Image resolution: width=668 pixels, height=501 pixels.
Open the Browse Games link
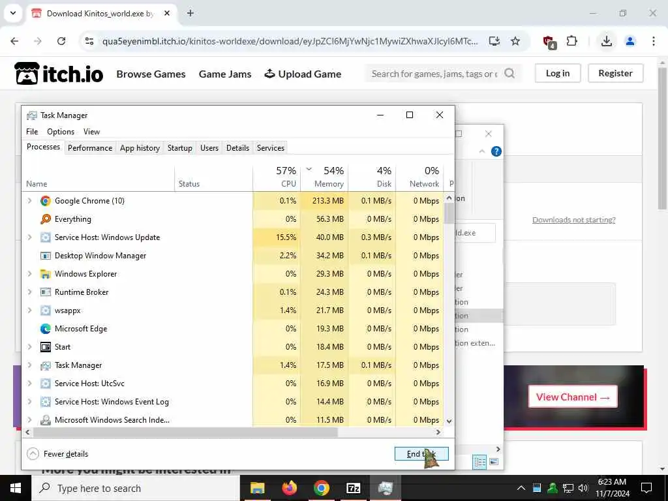click(151, 74)
